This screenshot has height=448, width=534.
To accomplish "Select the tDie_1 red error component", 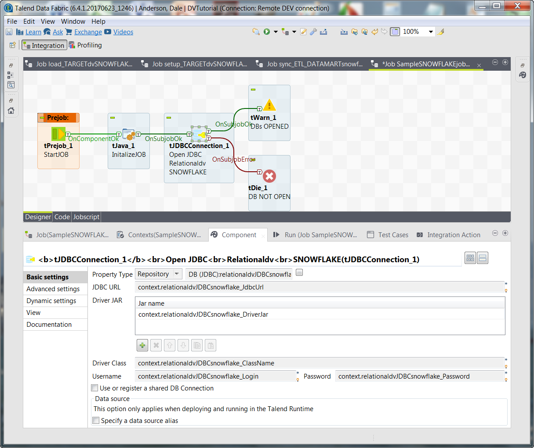I will point(269,176).
